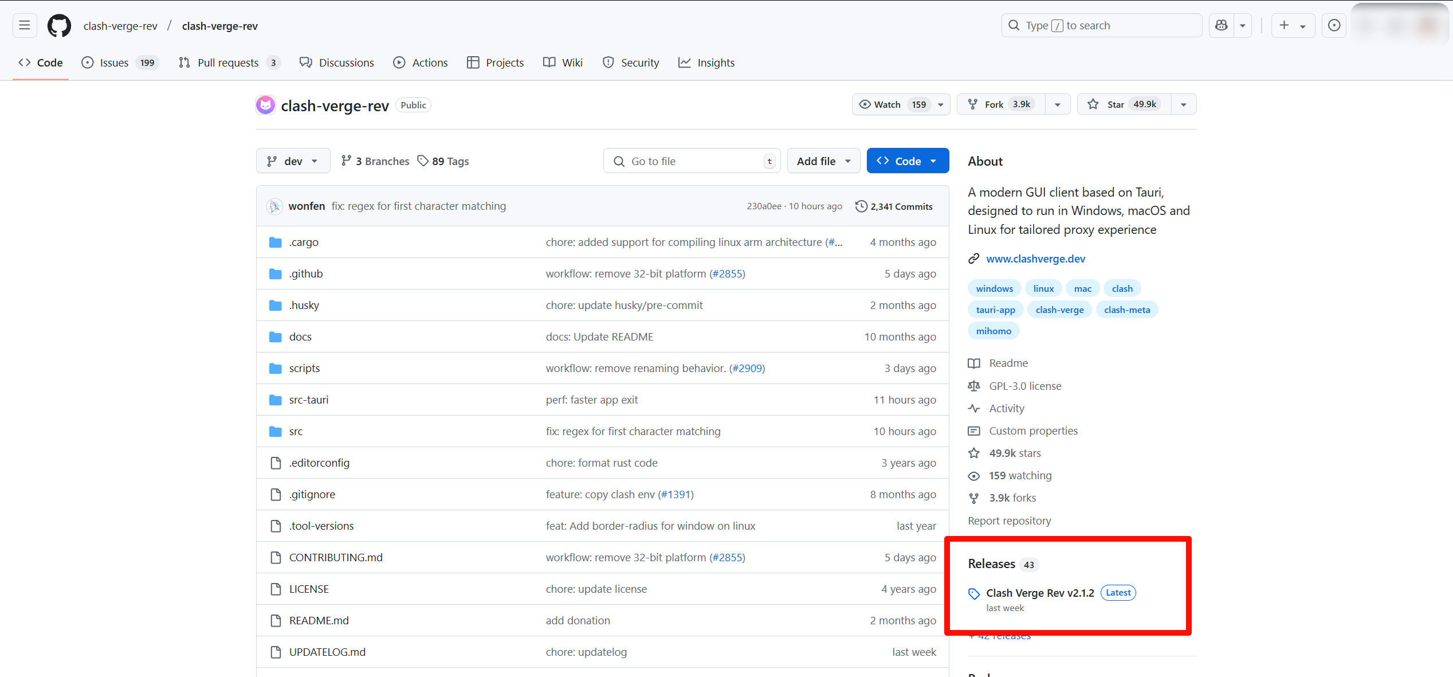Visit www.clashverge.dev website link
The width and height of the screenshot is (1453, 677).
(x=1035, y=259)
